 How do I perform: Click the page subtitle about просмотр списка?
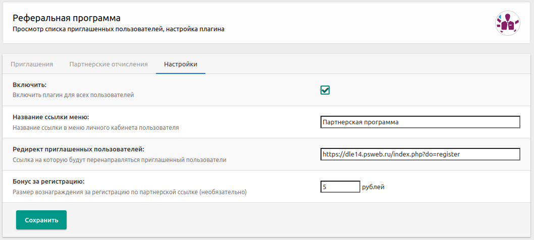pyautogui.click(x=119, y=29)
